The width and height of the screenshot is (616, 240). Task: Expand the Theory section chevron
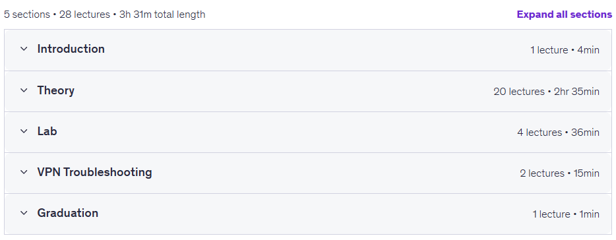point(24,90)
